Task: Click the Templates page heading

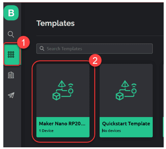Action: [55, 23]
